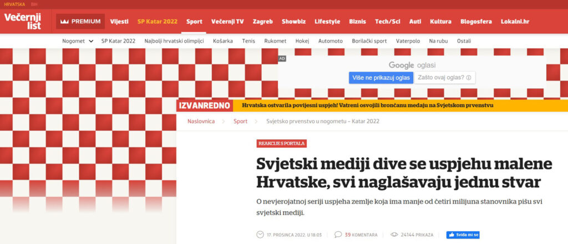
Task: Open the Tech/Sci section
Action: (387, 22)
